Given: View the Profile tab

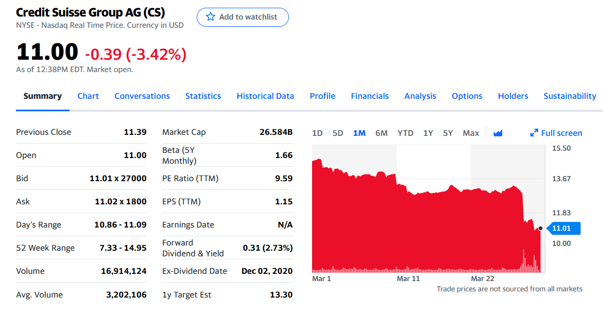Looking at the screenshot, I should click(x=322, y=96).
